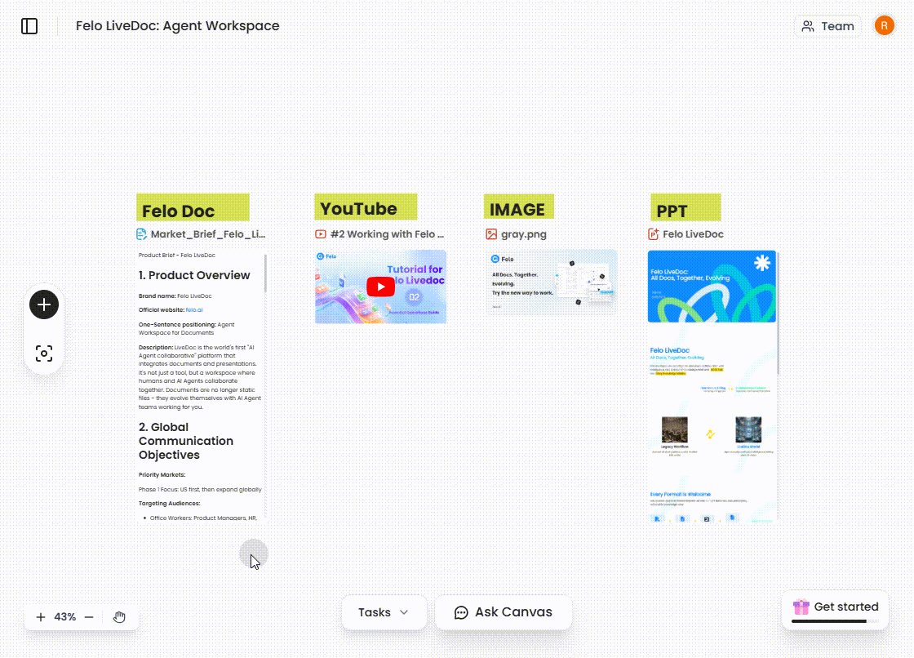The height and width of the screenshot is (658, 914).
Task: Select the focus frame icon below plus button
Action: point(43,353)
